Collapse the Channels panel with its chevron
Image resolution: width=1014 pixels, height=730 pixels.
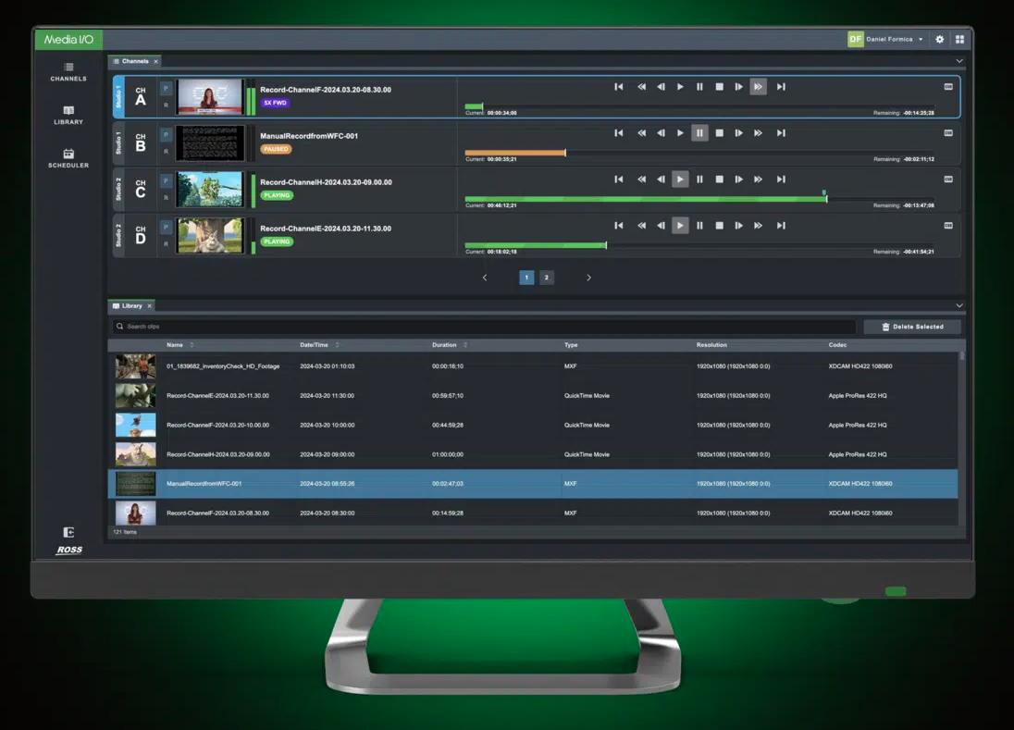coord(958,61)
